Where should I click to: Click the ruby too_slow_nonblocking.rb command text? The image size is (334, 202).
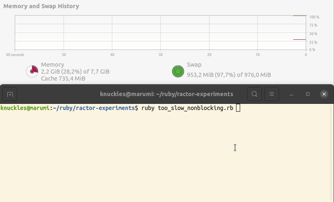point(187,108)
